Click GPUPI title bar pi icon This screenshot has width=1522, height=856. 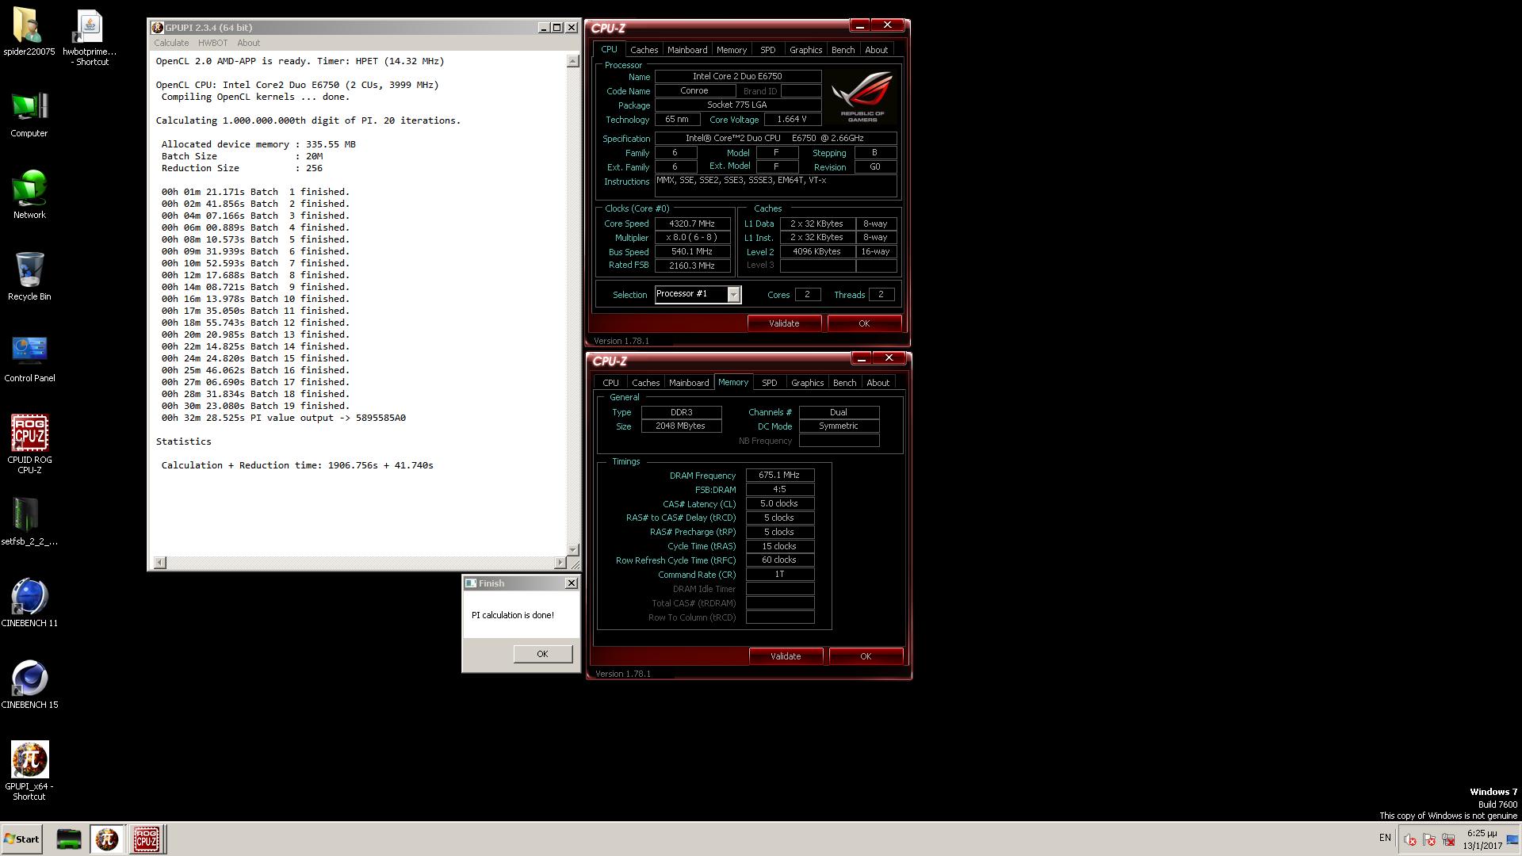tap(157, 27)
